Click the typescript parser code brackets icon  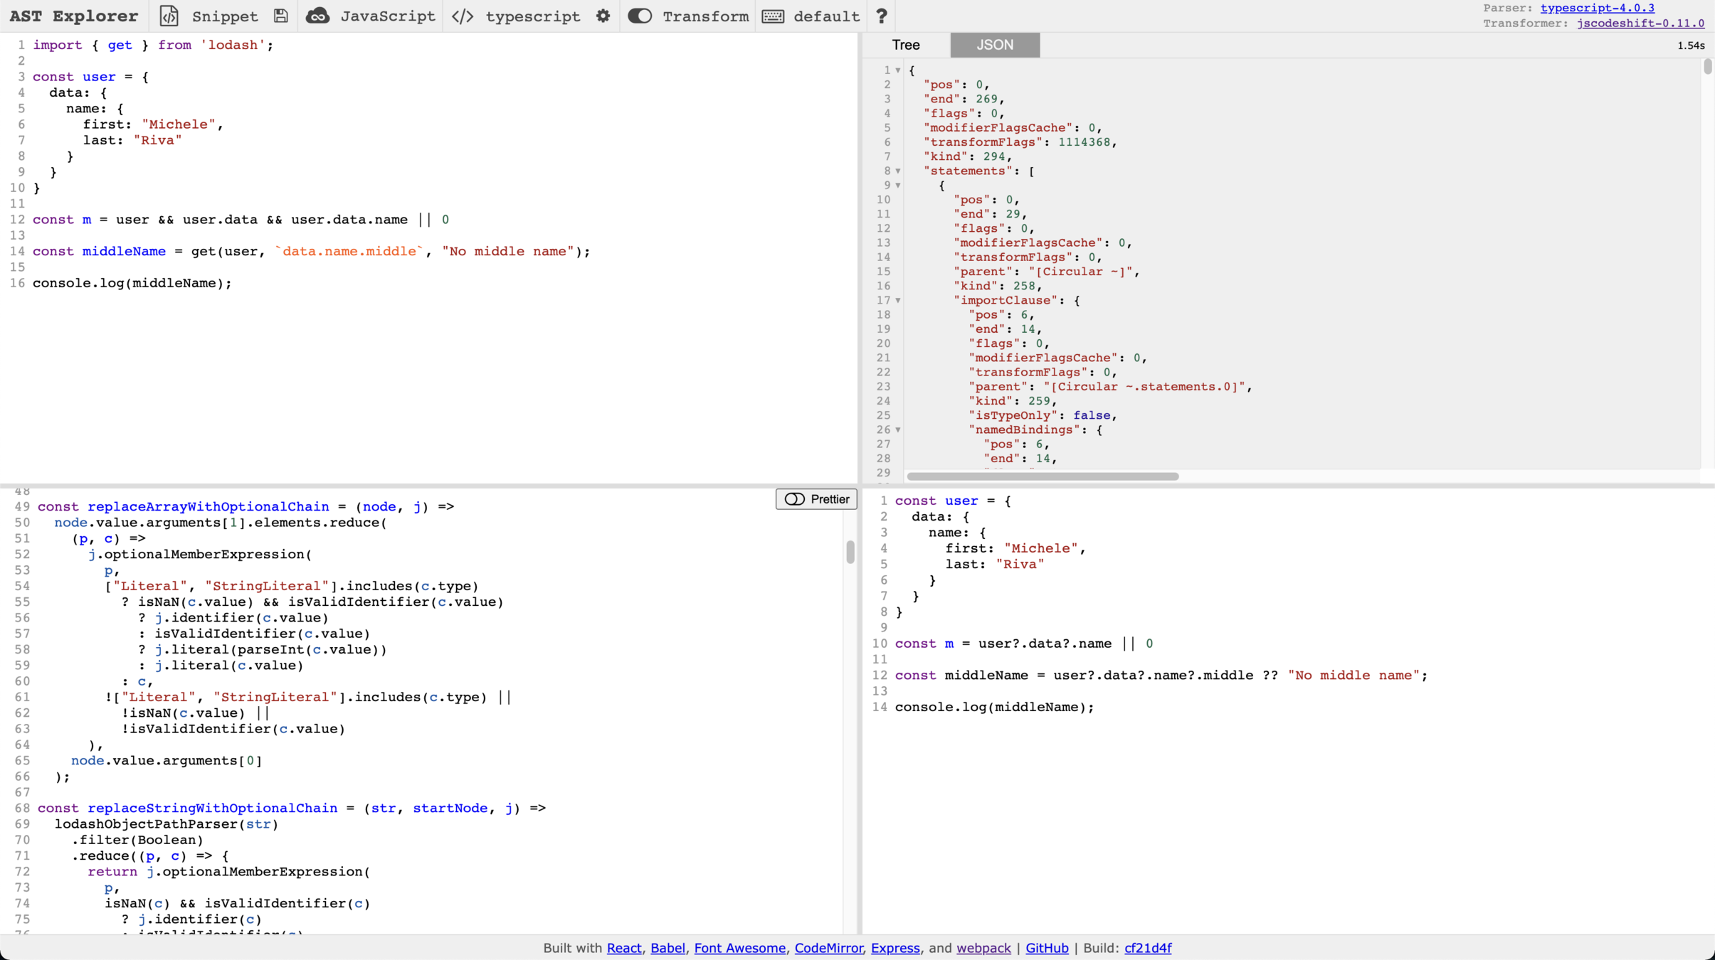click(463, 16)
